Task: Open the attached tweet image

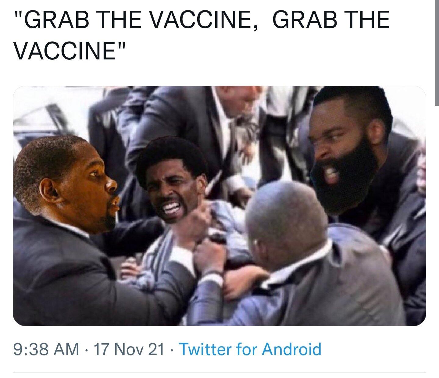Action: tap(219, 206)
